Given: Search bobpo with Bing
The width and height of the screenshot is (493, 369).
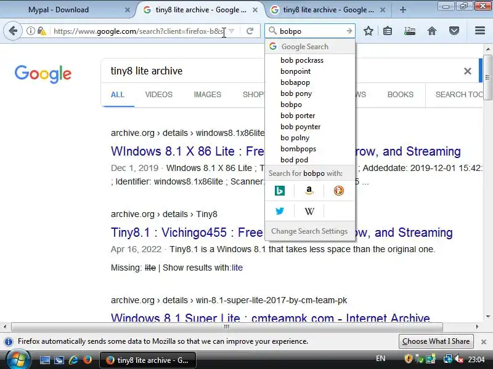Looking at the screenshot, I should click(x=280, y=191).
